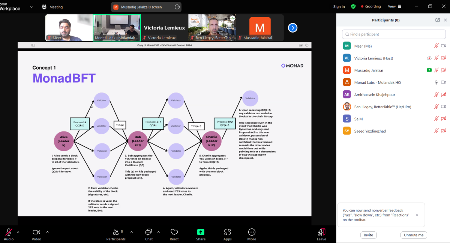
Task: Toggle the Participants panel from toolbar
Action: pyautogui.click(x=116, y=234)
